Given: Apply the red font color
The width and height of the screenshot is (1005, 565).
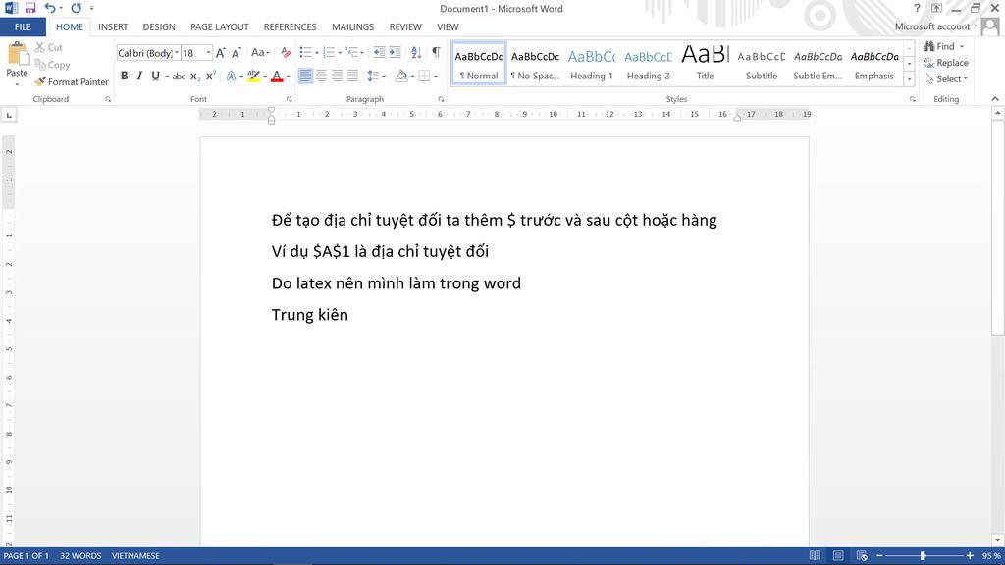Looking at the screenshot, I should 277,76.
